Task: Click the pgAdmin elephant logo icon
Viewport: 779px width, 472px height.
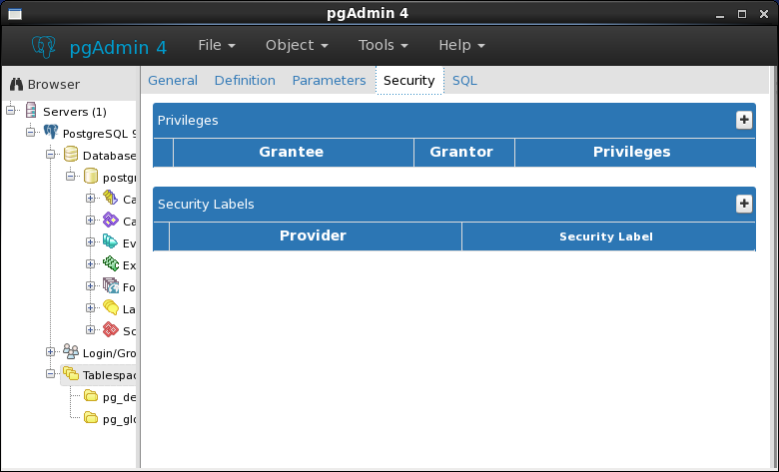Action: tap(44, 47)
